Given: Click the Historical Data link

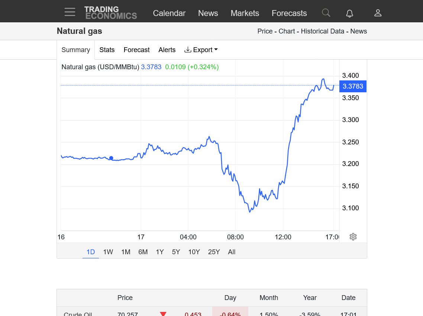Looking at the screenshot, I should pyautogui.click(x=322, y=31).
